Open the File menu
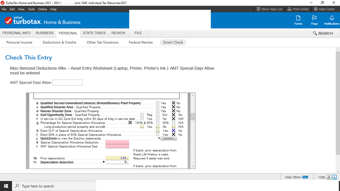The image size is (340, 191). tap(4, 9)
